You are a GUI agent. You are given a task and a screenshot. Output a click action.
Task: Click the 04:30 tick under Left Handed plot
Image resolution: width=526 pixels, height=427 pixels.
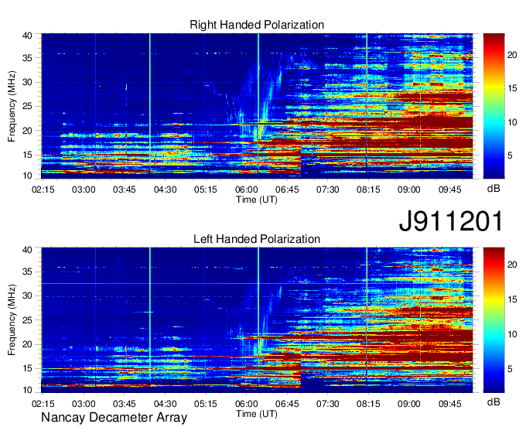pyautogui.click(x=165, y=404)
